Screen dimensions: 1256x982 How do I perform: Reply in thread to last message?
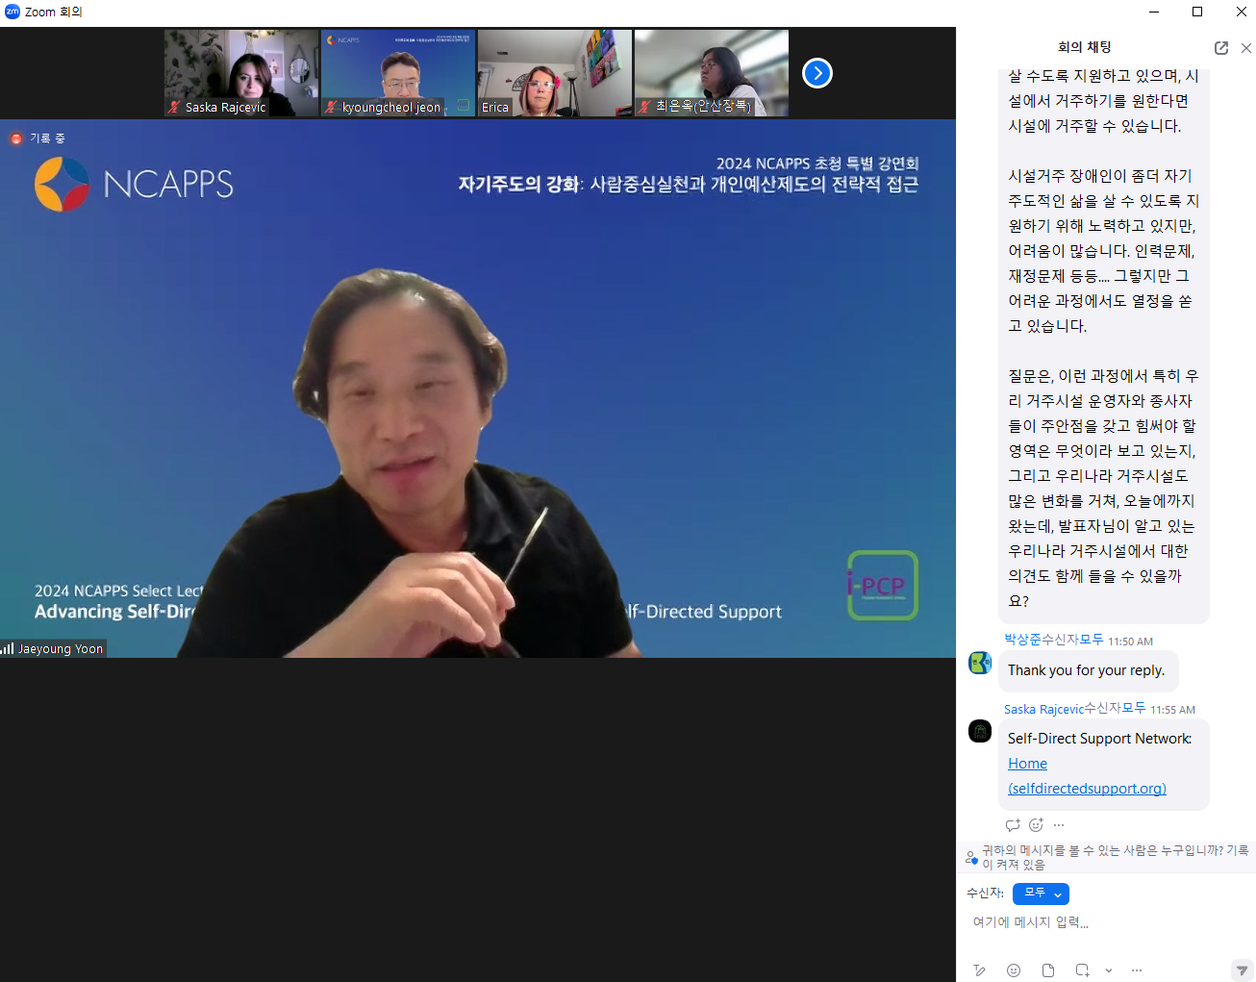1012,825
